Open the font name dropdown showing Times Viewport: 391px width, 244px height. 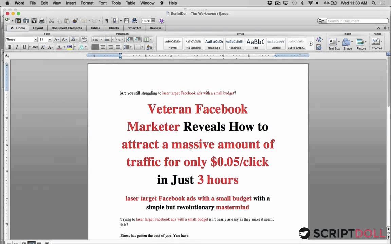pyautogui.click(x=35, y=39)
